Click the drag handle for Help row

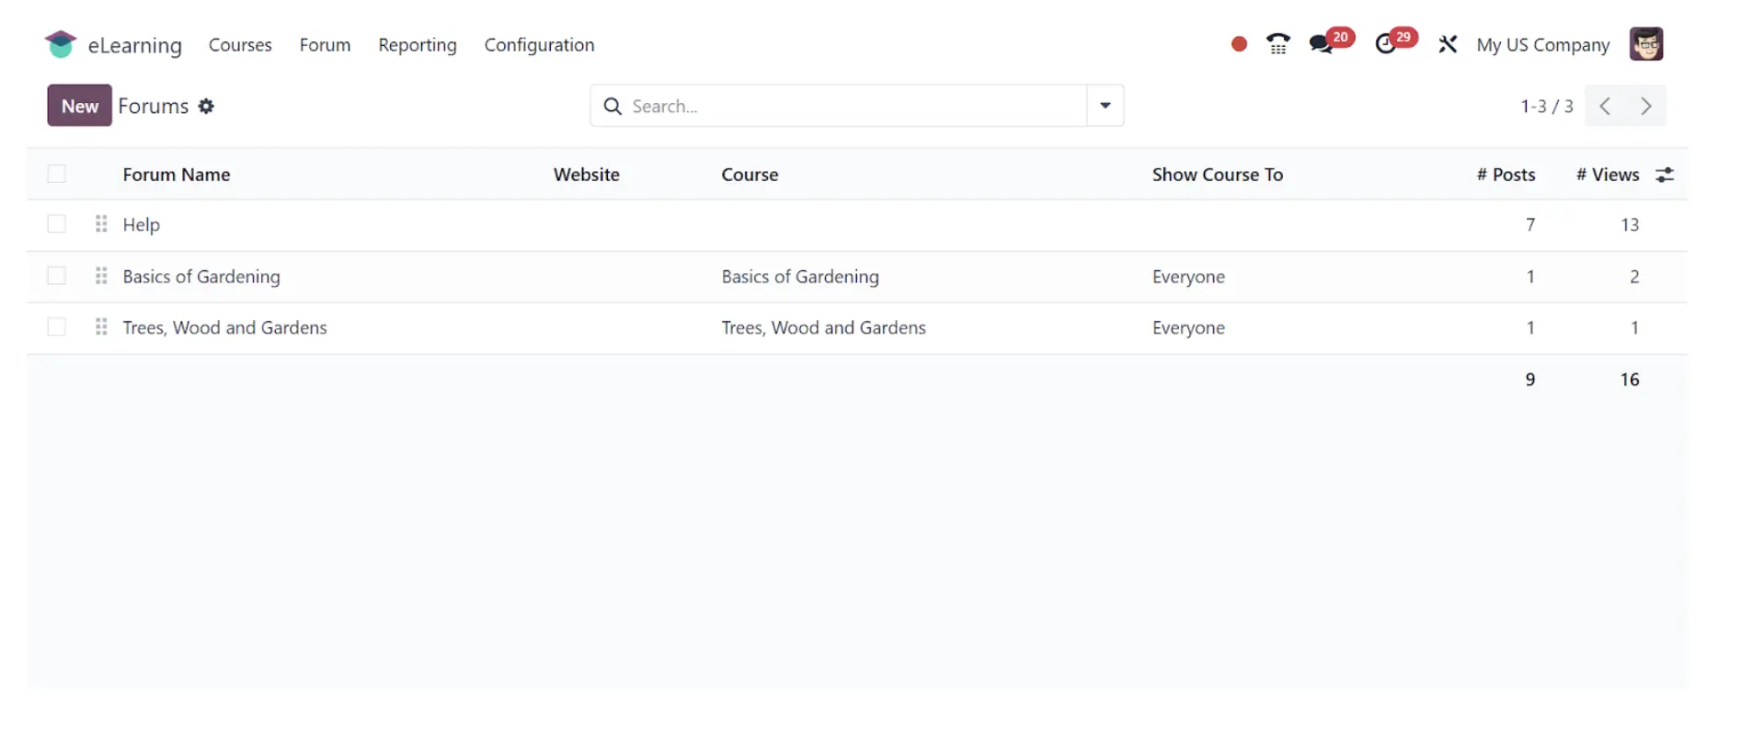[x=101, y=224]
